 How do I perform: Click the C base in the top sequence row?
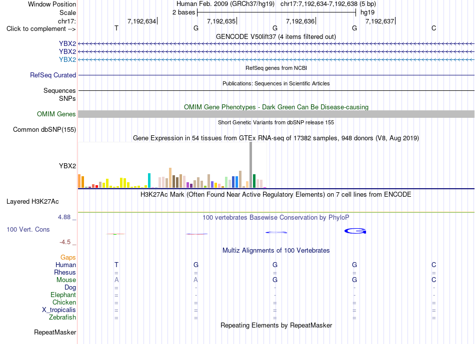pos(434,28)
